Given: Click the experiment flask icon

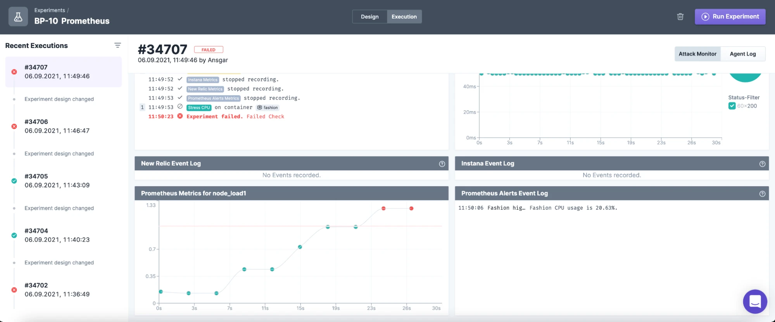Looking at the screenshot, I should click(18, 17).
